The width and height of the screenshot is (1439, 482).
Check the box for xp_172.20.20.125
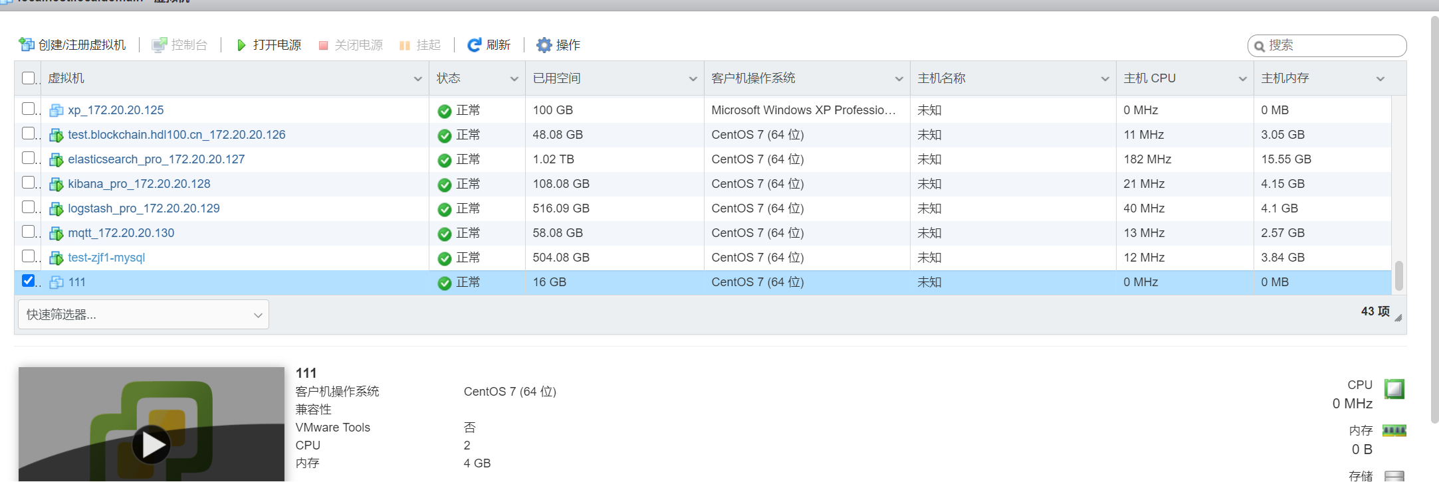tap(28, 109)
